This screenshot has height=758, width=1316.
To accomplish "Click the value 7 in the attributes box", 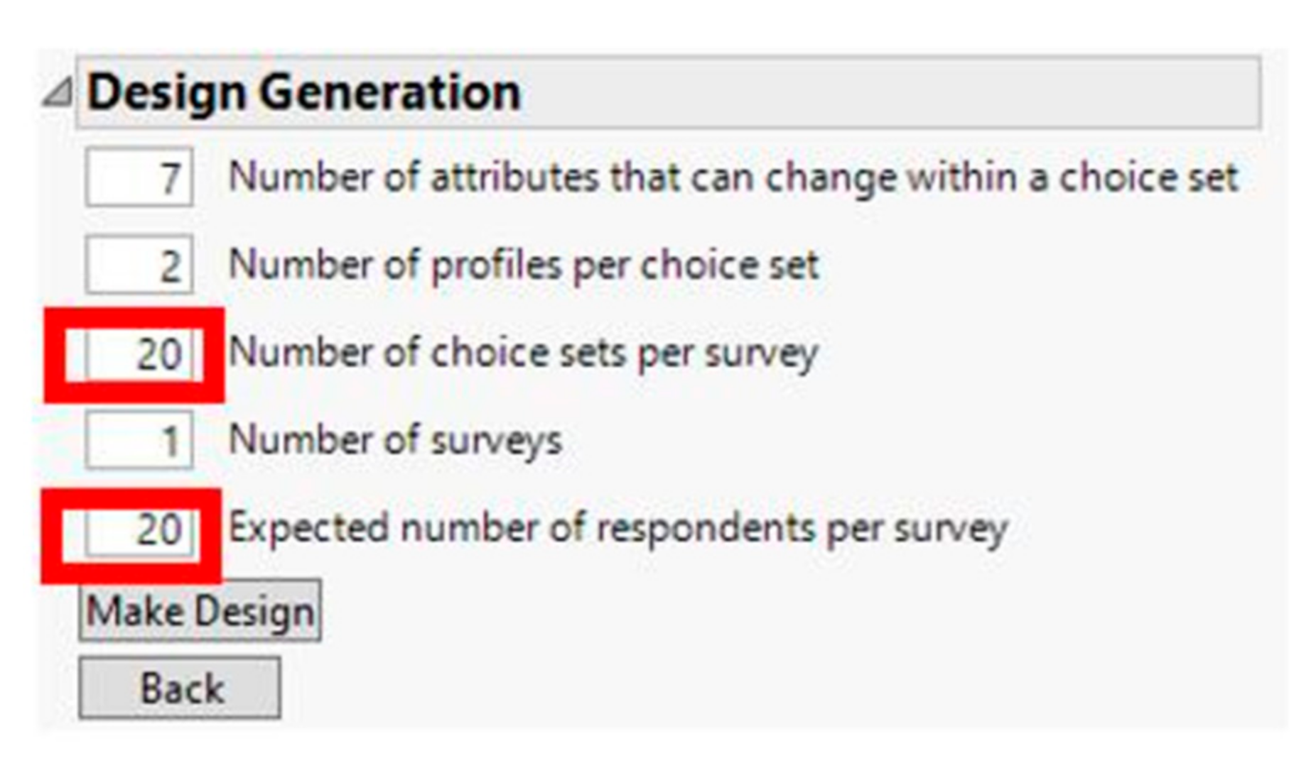I will [171, 177].
